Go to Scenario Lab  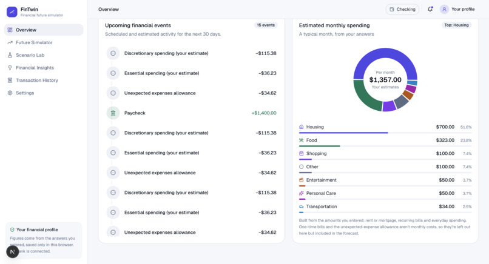click(44, 55)
